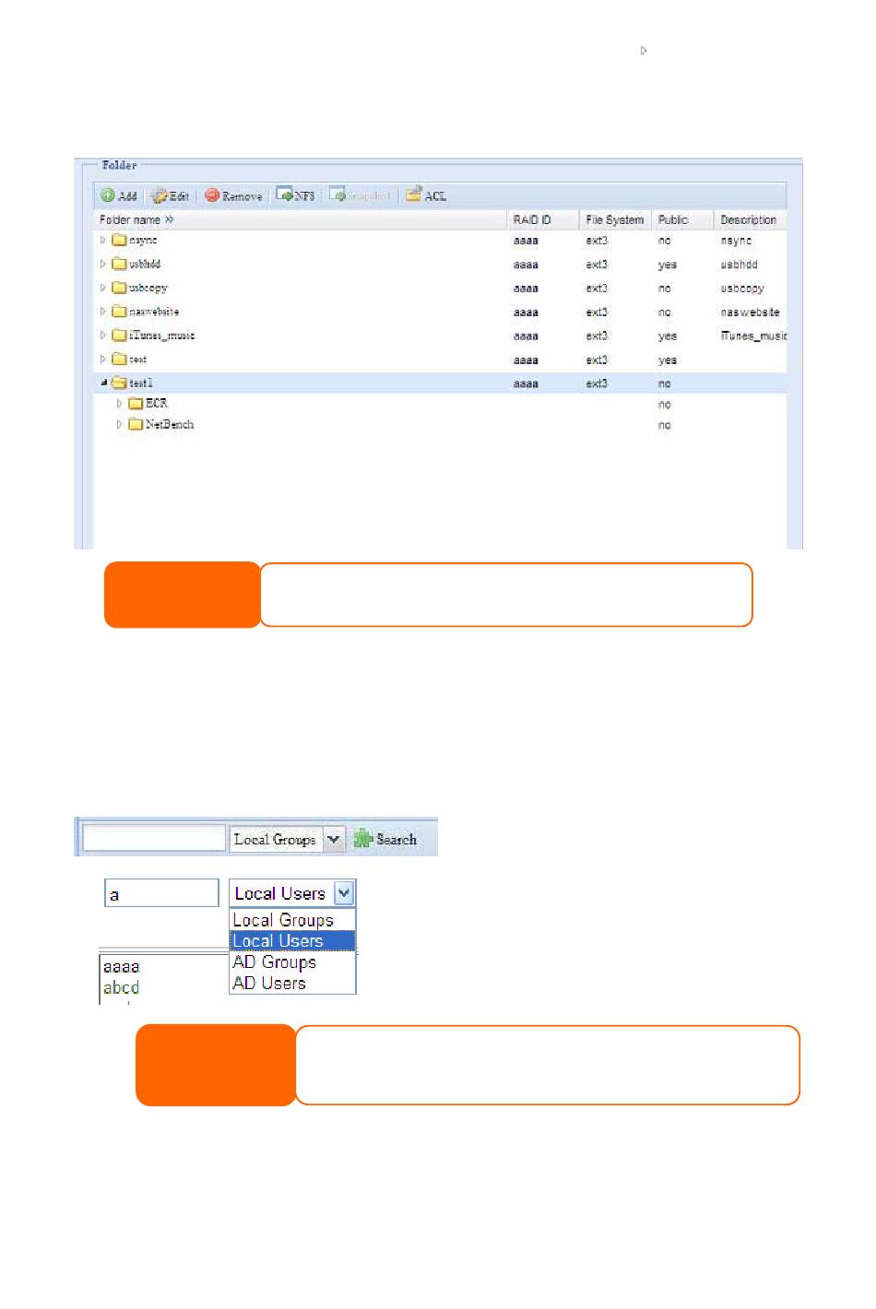Select 'abcd' in the result list
The image size is (876, 1309).
122,987
